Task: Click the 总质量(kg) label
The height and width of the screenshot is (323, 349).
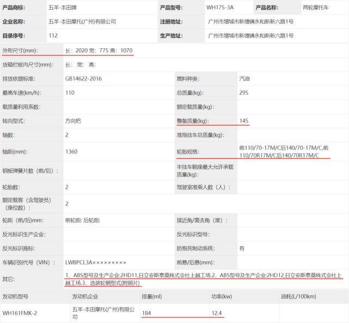Action: tap(191, 92)
